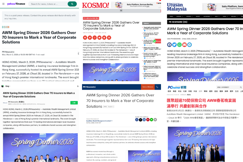Open Kosmo '8 diberkas samun' headline
This screenshot has height=162, width=243.
tap(151, 75)
